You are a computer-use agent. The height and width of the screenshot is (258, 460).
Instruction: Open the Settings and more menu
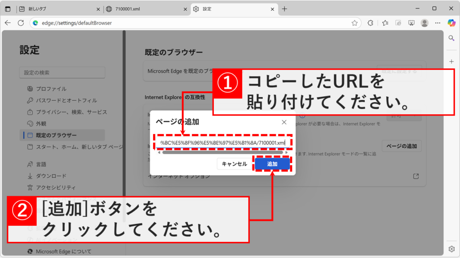[x=438, y=23]
